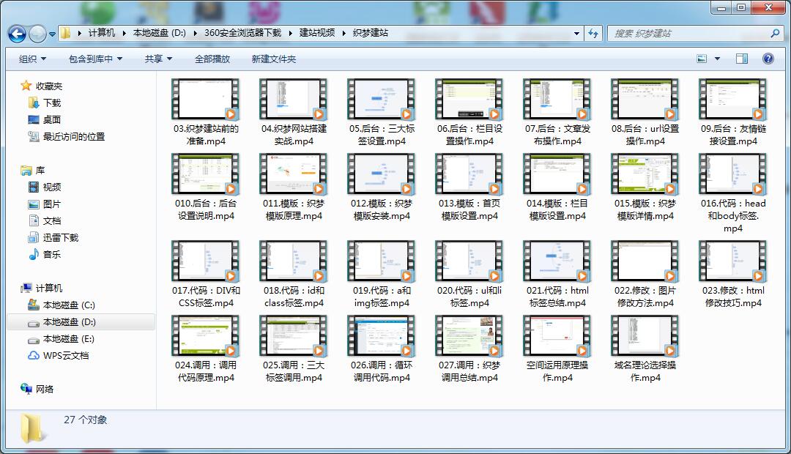The width and height of the screenshot is (791, 454).
Task: Select the file 域名理论选择操作.mp4
Action: pos(645,349)
